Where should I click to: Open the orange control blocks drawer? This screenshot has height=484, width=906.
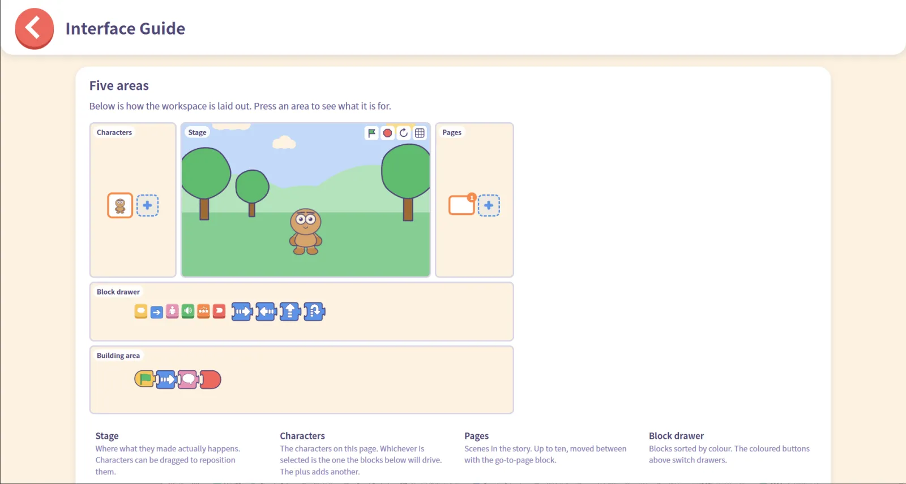pos(203,311)
